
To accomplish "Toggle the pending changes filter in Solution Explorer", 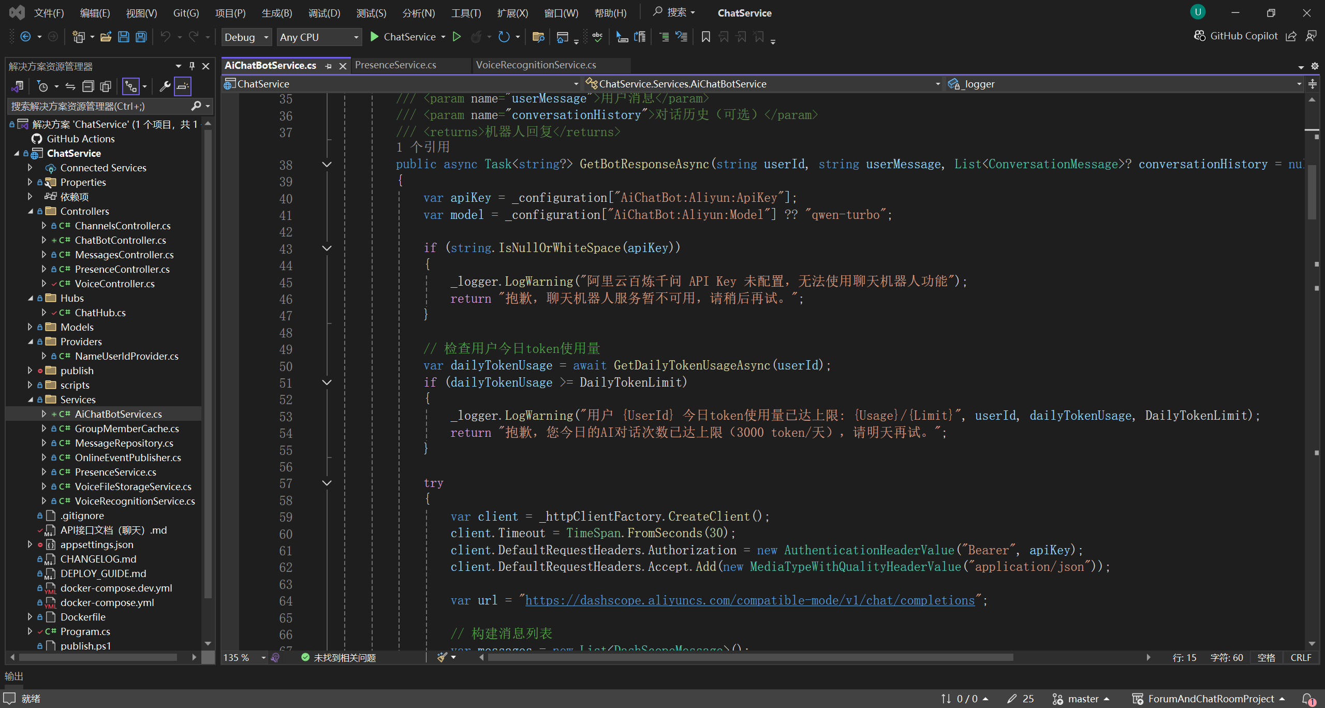I will point(44,86).
